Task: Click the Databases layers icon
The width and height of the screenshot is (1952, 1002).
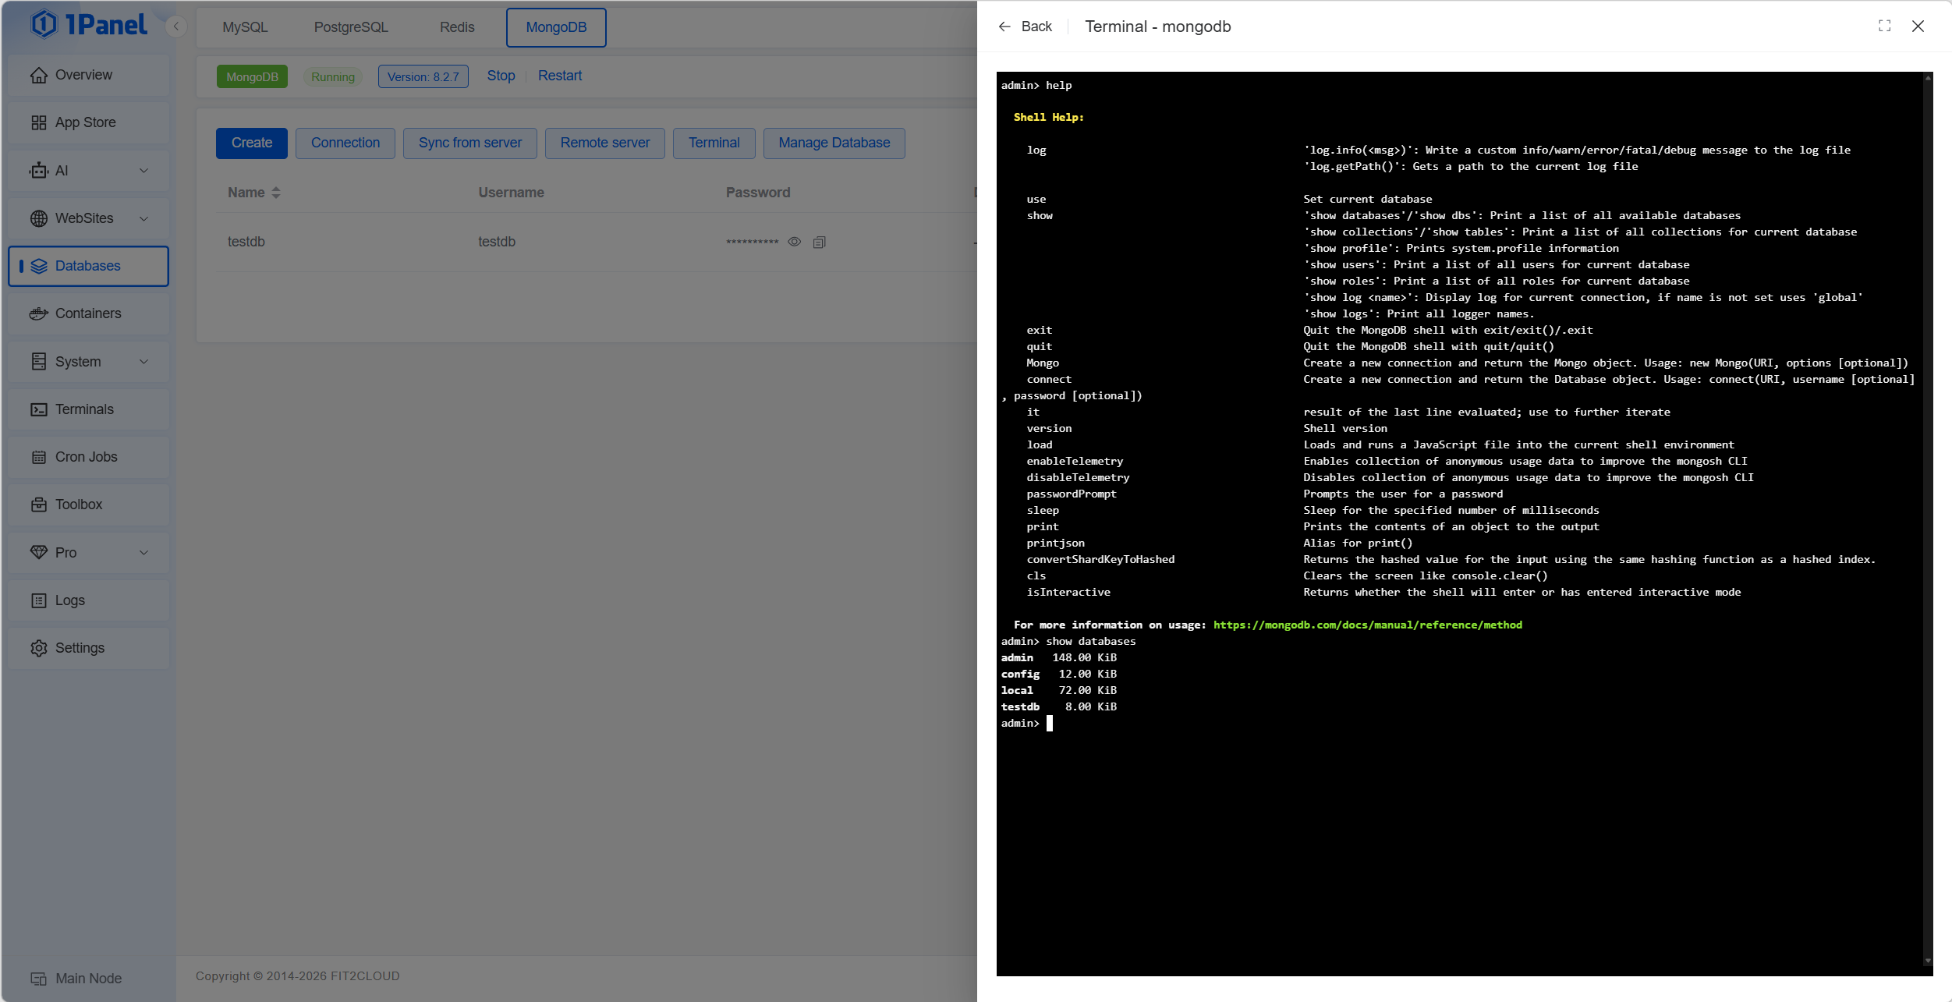Action: coord(39,266)
